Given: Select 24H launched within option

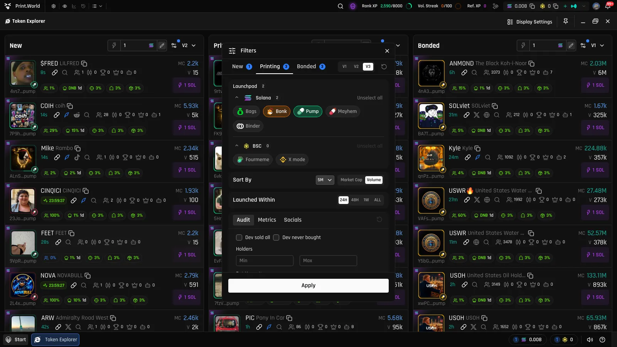Looking at the screenshot, I should coord(343,200).
